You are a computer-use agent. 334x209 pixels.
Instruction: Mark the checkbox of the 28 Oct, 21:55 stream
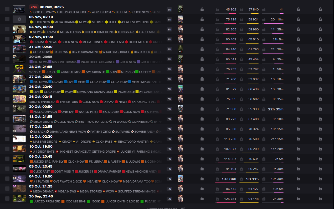click(7, 69)
